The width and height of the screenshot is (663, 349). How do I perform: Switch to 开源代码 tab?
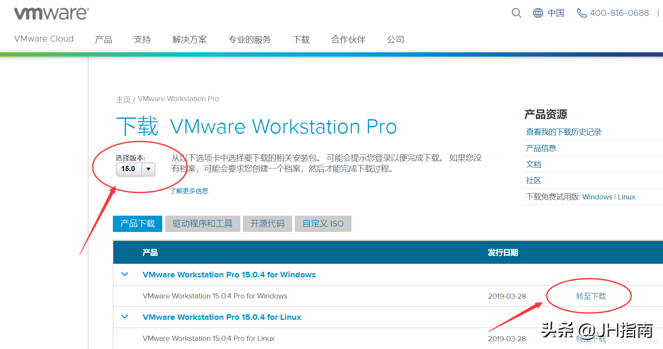(x=267, y=223)
